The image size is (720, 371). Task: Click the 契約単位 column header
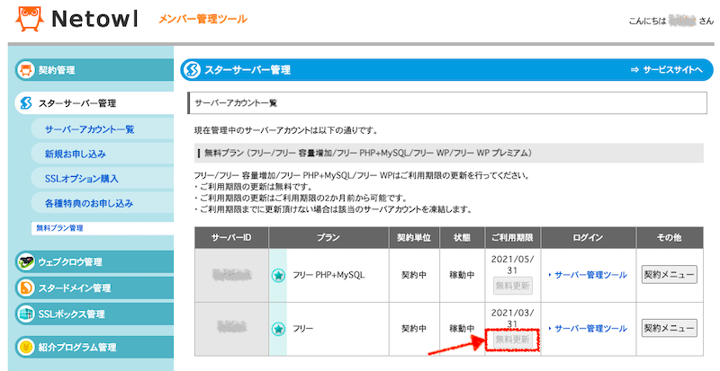coord(414,237)
